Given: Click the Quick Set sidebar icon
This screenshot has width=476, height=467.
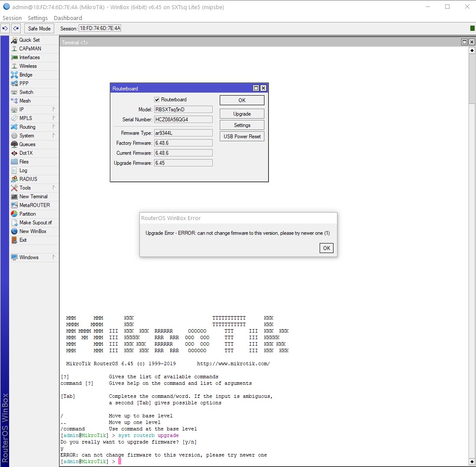Looking at the screenshot, I should coord(14,40).
